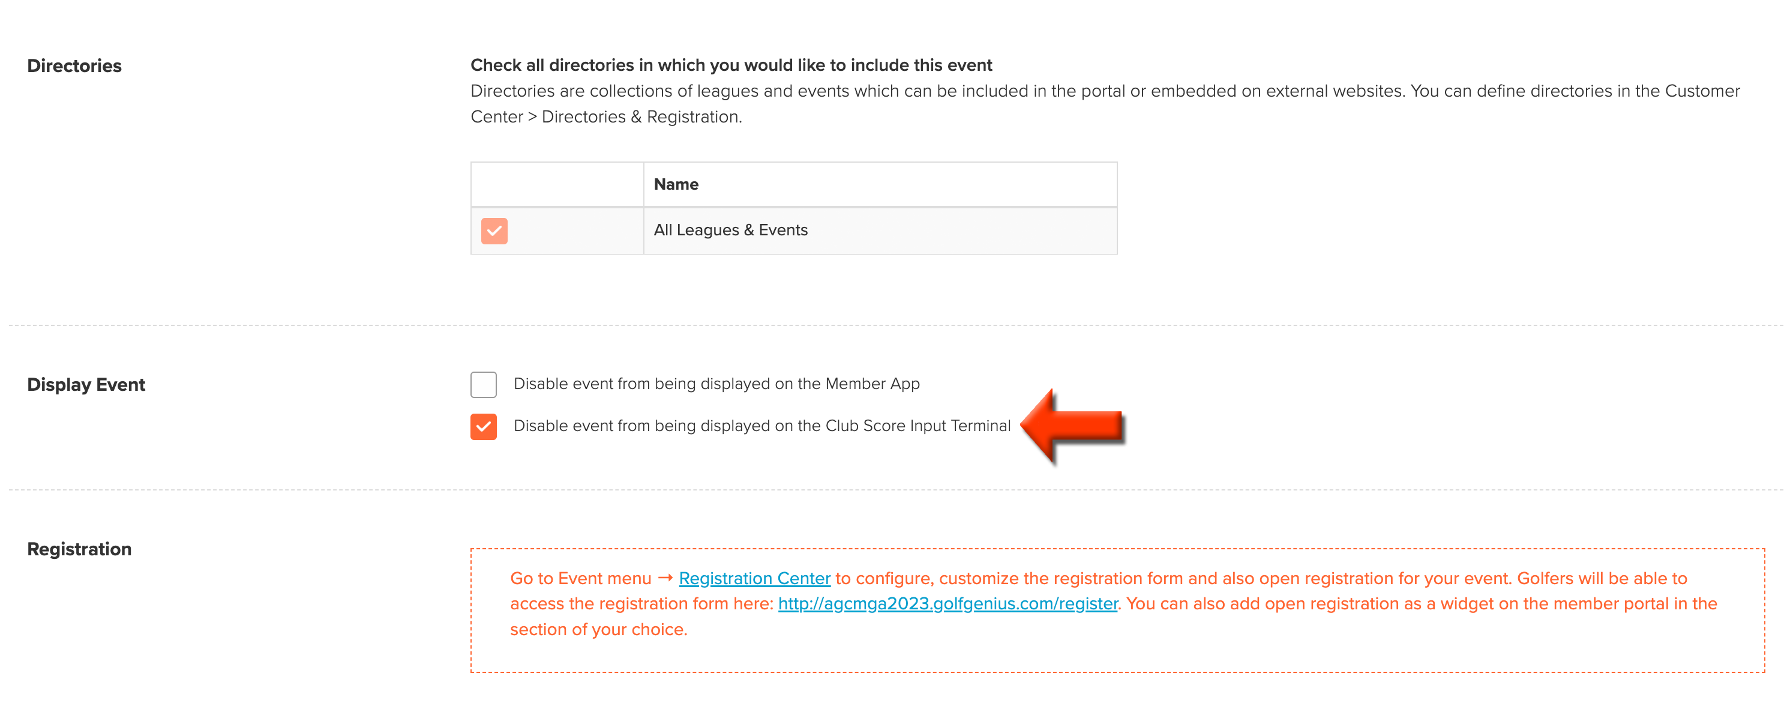Click the red arrow pointing at Club Score option

click(1072, 426)
